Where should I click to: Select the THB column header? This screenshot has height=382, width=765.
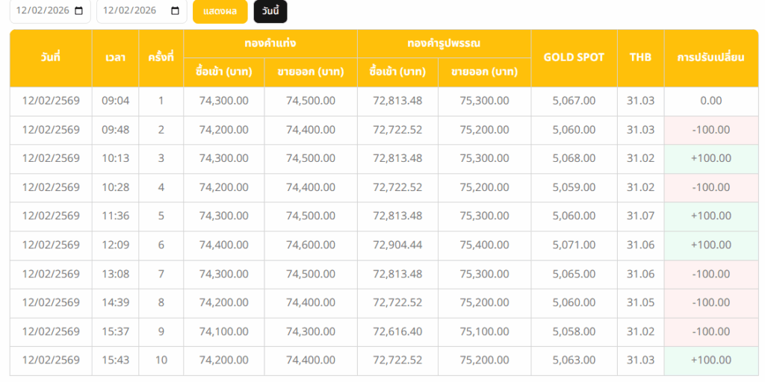tap(640, 58)
